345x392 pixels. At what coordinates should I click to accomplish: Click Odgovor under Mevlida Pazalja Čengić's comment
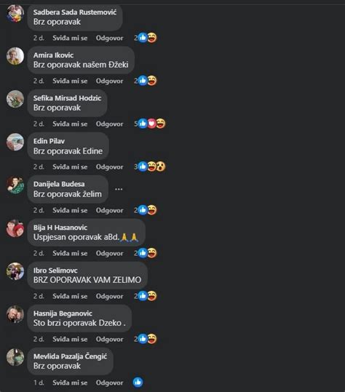[110, 383]
